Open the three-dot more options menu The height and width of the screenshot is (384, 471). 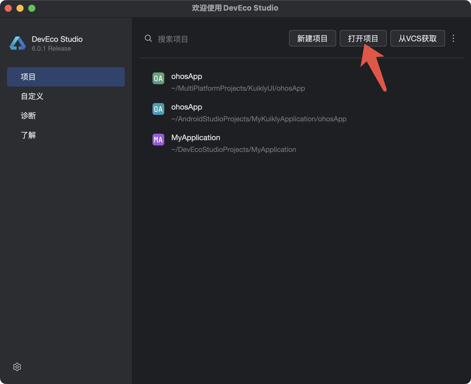[453, 38]
